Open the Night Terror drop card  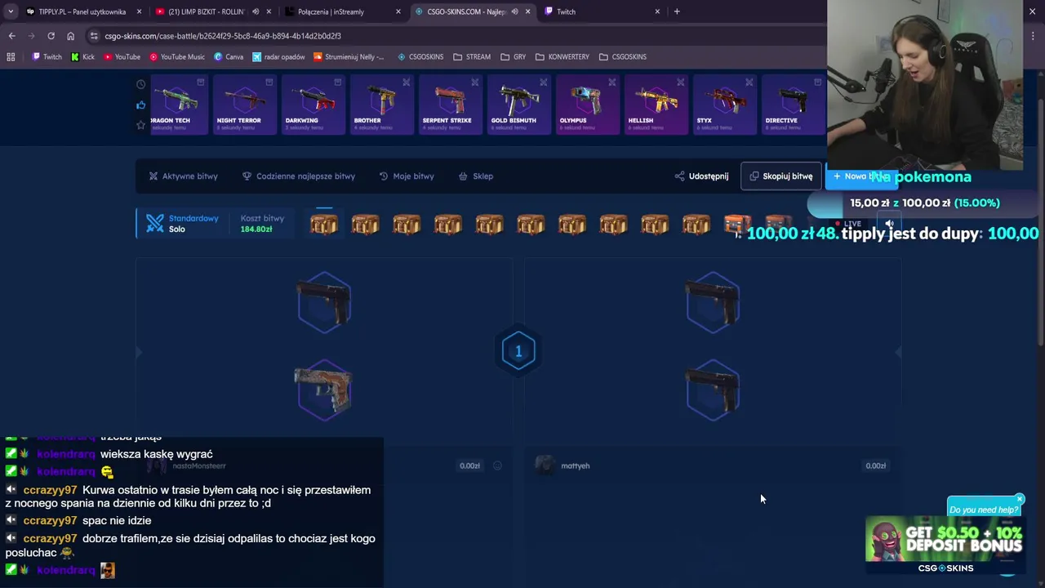click(x=244, y=105)
